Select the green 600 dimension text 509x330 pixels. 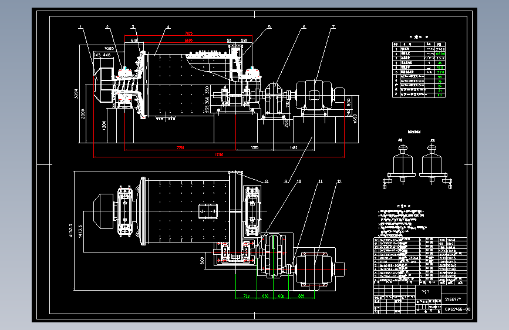click(281, 296)
